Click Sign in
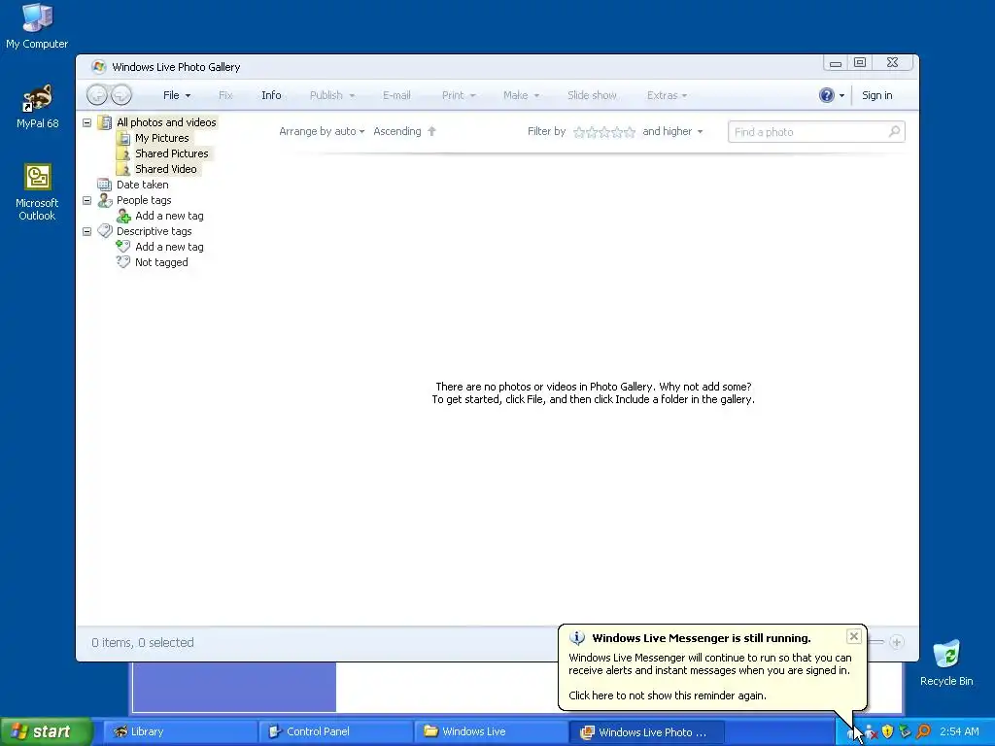The width and height of the screenshot is (995, 746). point(876,95)
